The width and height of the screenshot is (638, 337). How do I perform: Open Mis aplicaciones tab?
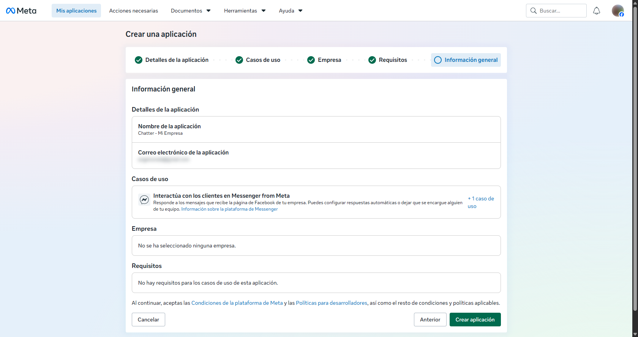click(x=76, y=11)
